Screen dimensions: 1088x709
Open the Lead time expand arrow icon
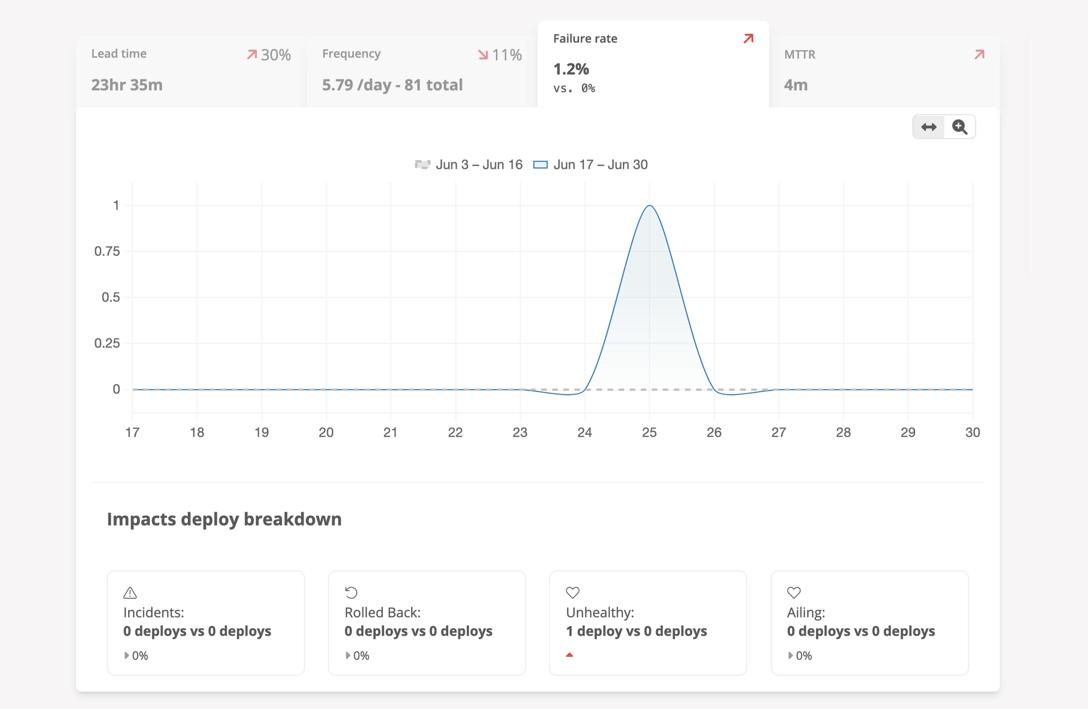coord(251,54)
